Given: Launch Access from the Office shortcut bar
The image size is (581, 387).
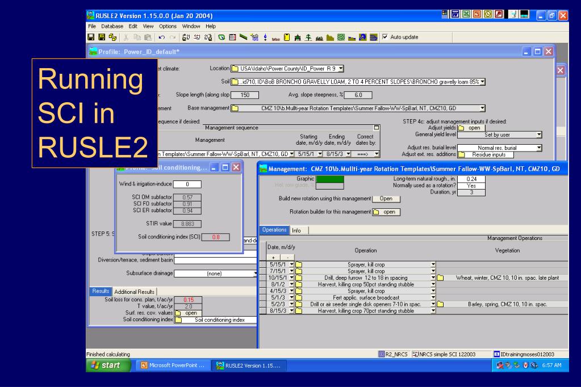Looking at the screenshot, I should (x=499, y=14).
